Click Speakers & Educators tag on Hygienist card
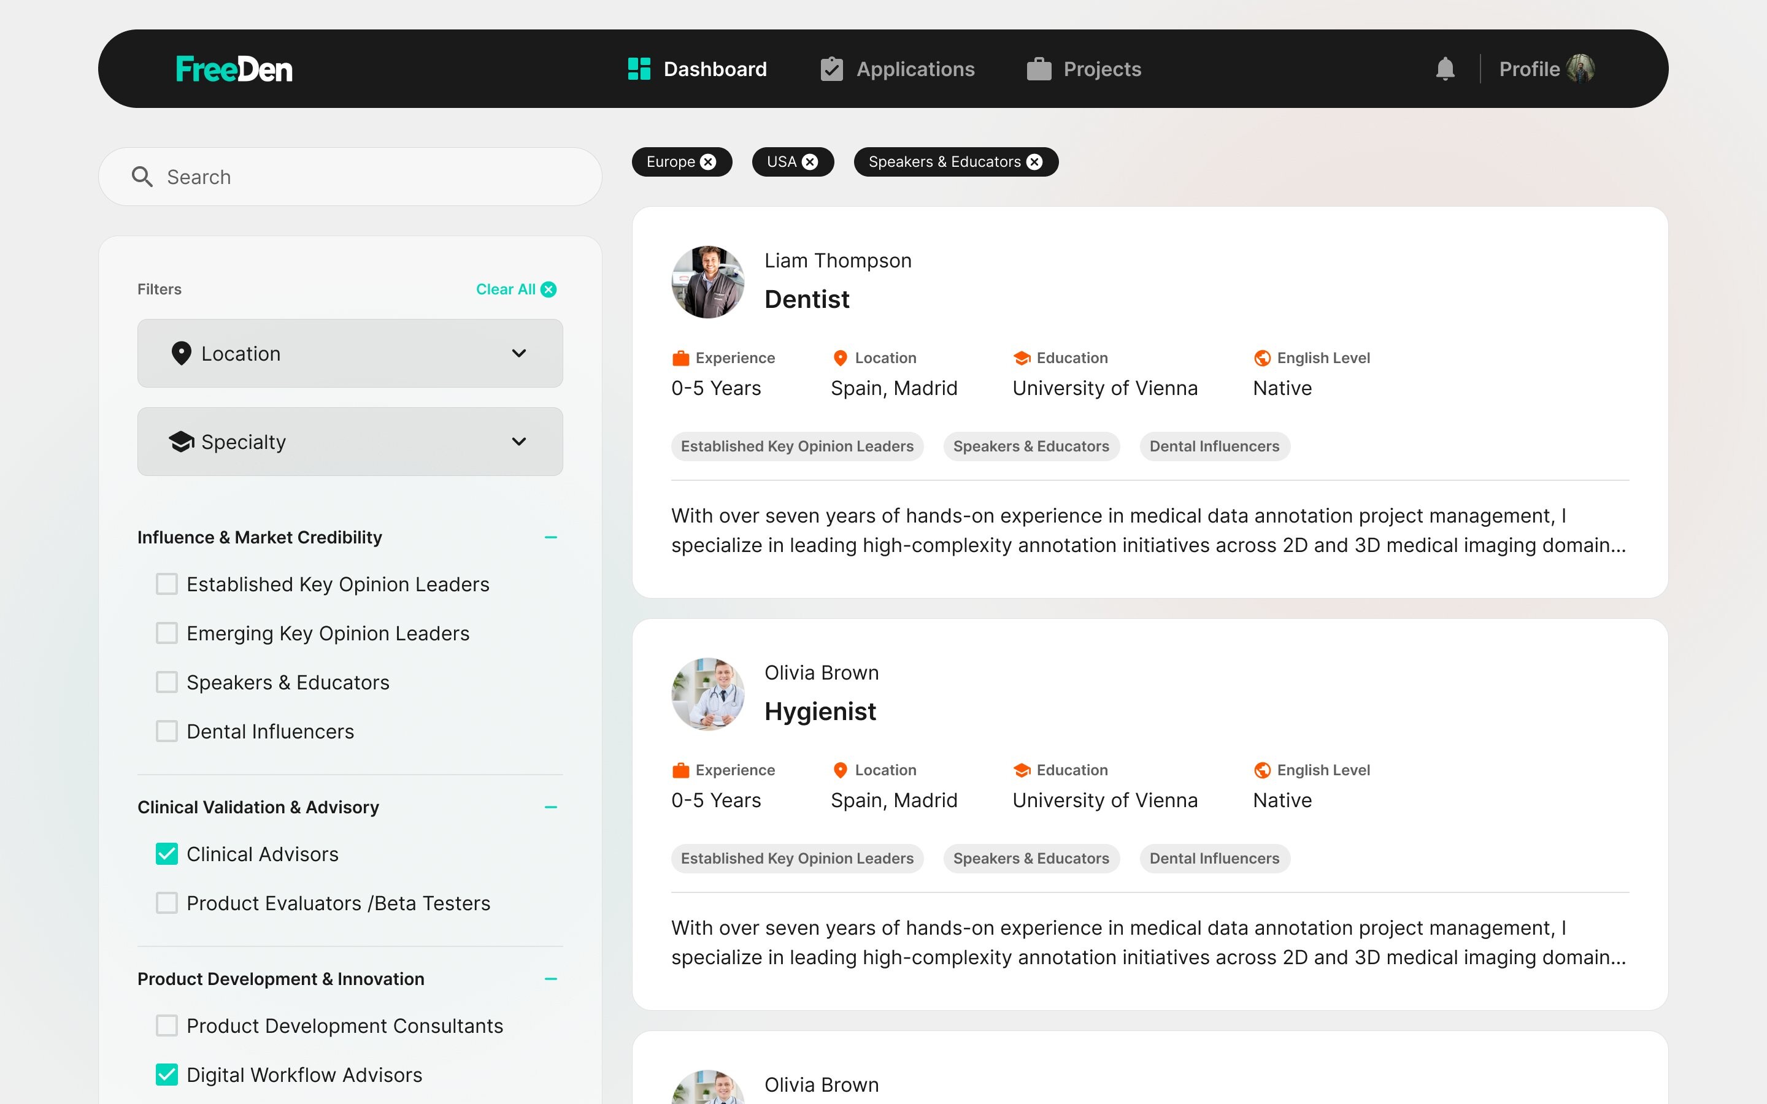Viewport: 1767px width, 1104px height. tap(1031, 859)
